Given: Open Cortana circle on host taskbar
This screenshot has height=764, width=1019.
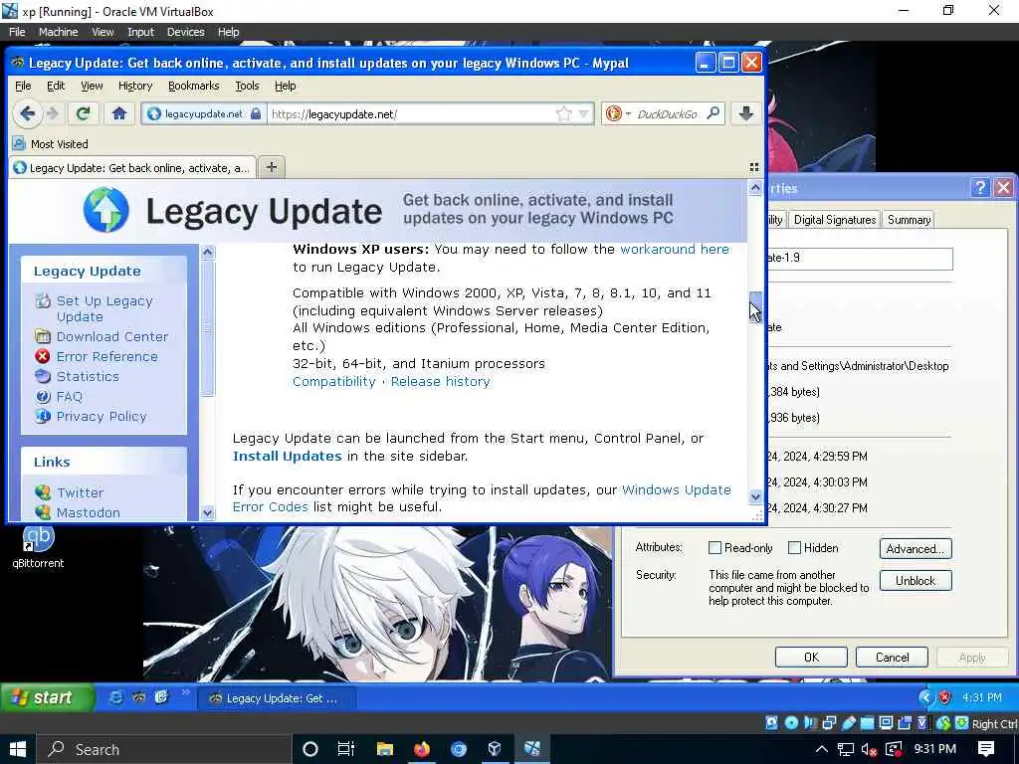Looking at the screenshot, I should tap(310, 749).
